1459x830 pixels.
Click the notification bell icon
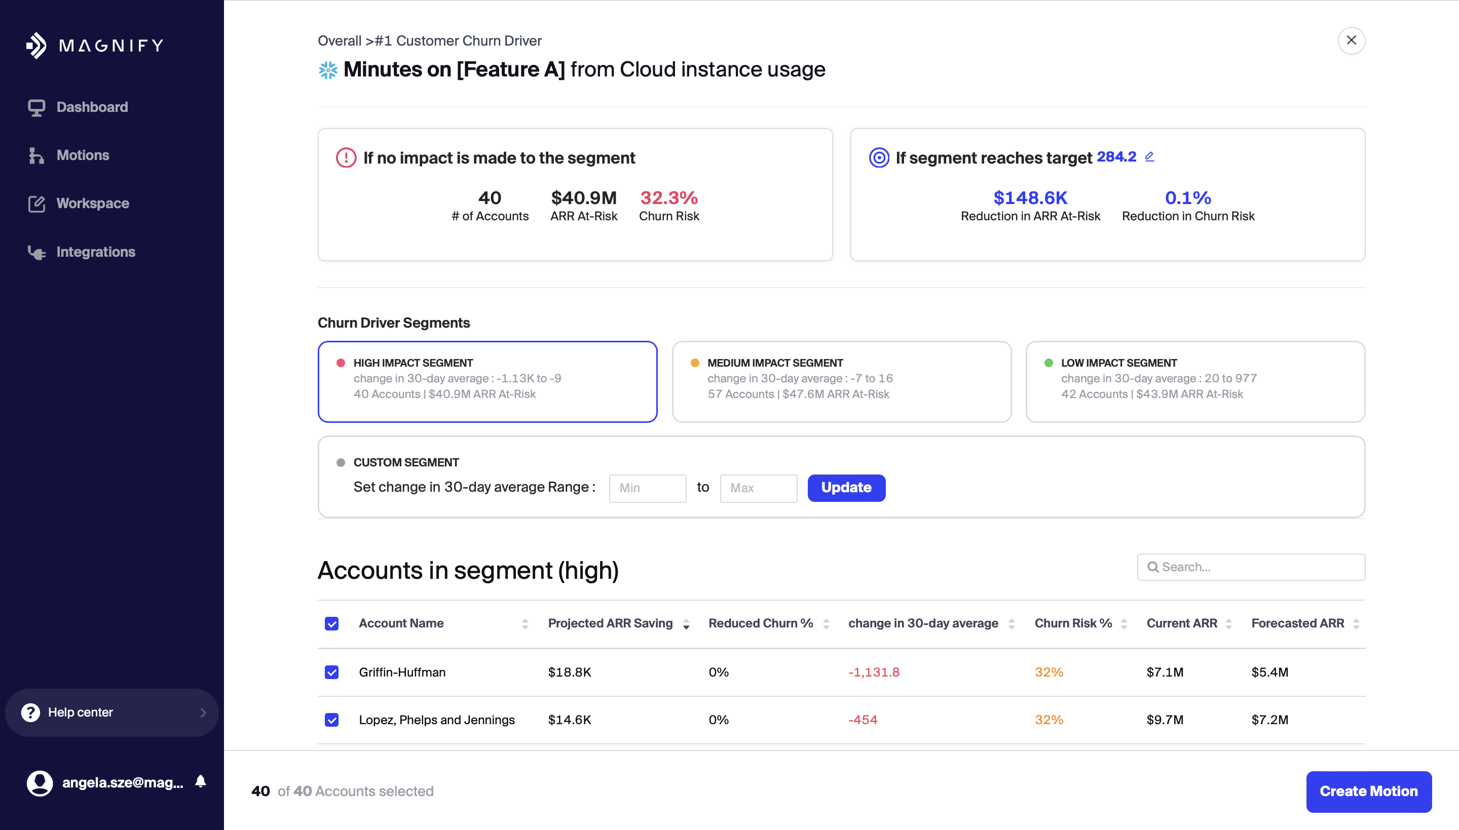pos(200,781)
